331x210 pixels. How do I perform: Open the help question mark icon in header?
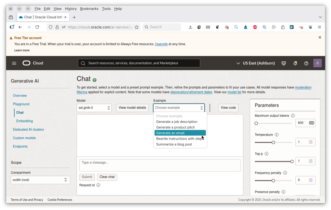click(306, 63)
